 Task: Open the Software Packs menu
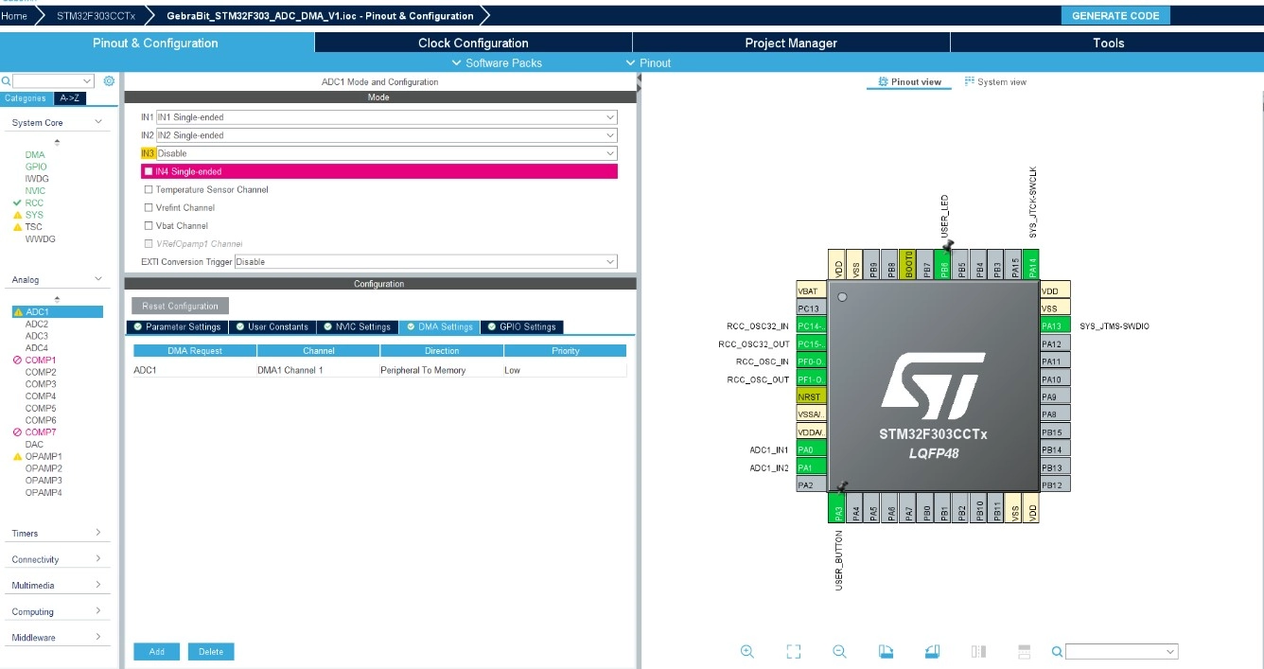pos(496,62)
